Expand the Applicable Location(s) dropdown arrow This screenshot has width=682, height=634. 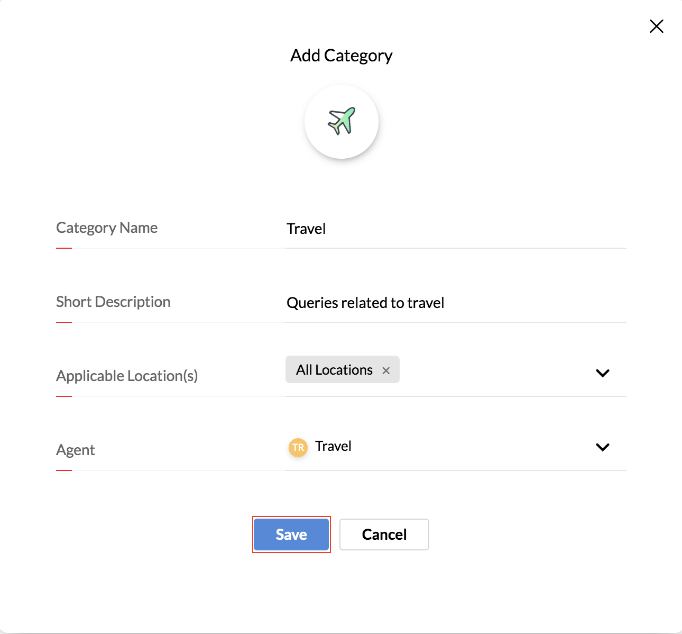[x=602, y=373]
